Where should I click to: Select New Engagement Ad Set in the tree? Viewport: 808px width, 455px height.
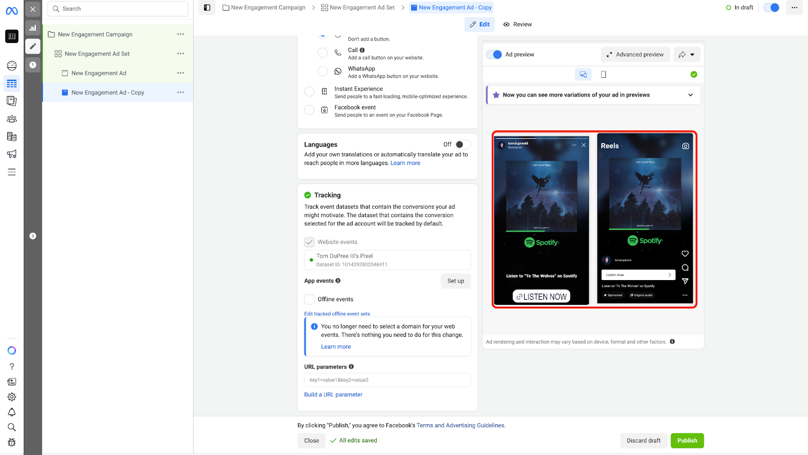pyautogui.click(x=97, y=54)
